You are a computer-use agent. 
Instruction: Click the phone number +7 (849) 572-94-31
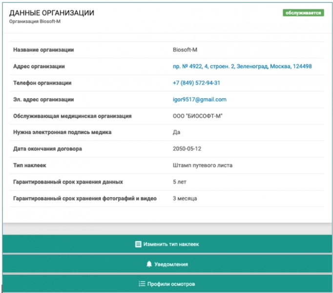tap(196, 83)
